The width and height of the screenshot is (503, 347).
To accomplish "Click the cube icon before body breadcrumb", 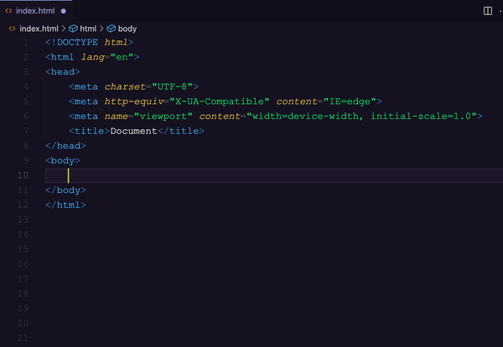I will [x=111, y=28].
